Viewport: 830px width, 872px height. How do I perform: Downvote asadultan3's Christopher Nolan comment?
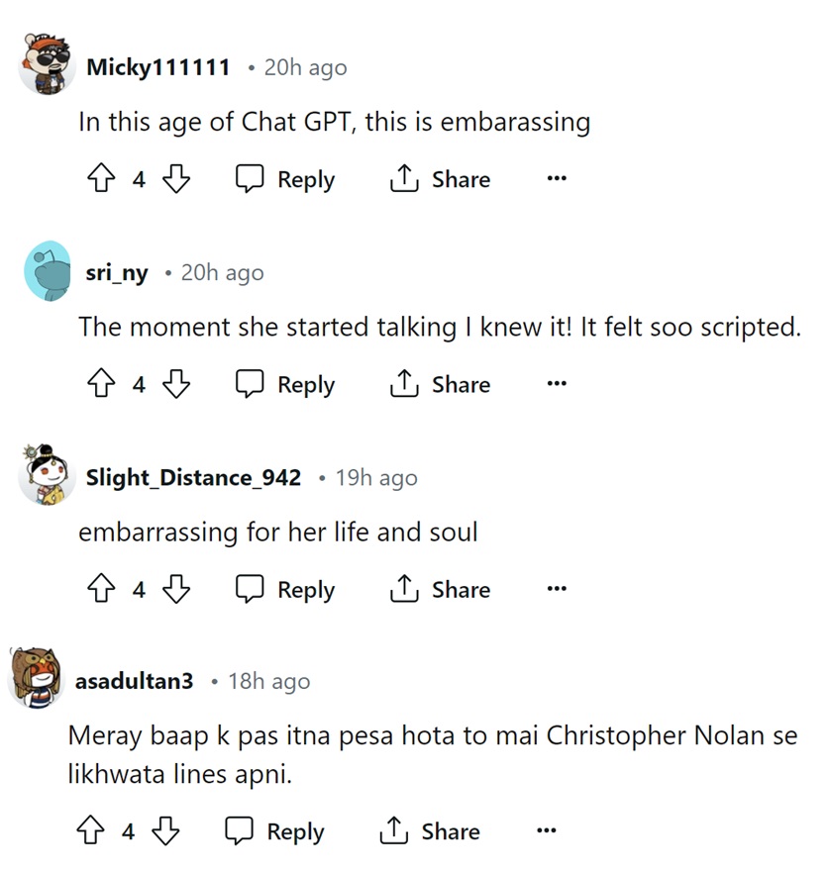[x=164, y=831]
